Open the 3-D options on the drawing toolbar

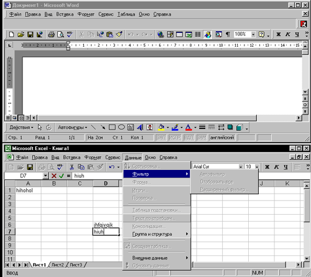[x=239, y=127]
